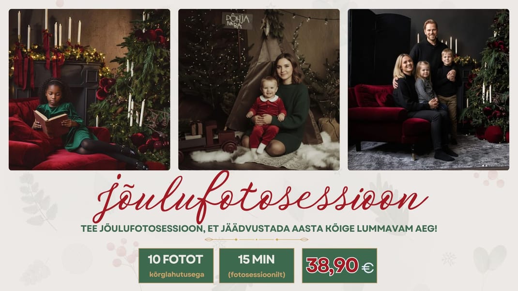Click the wooden toy train in middle photo
The width and height of the screenshot is (518, 291).
click(x=210, y=137)
